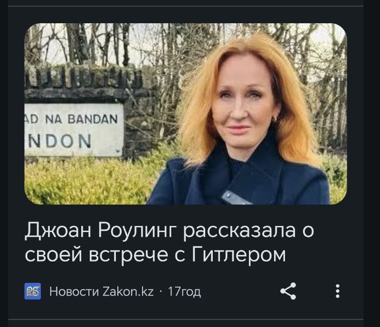Tap the stone wall in article image

click(x=82, y=80)
